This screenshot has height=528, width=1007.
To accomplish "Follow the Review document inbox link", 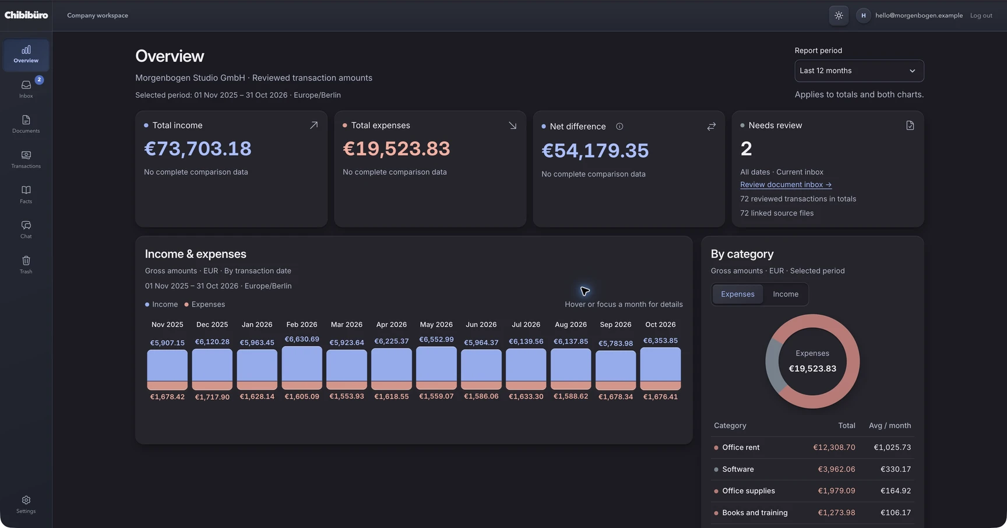I will tap(786, 185).
